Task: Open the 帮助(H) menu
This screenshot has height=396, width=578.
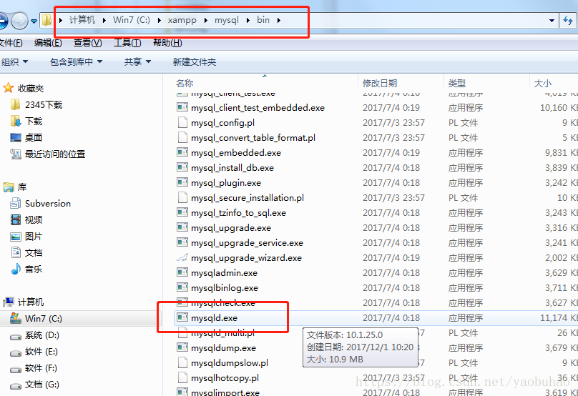Action: (167, 43)
